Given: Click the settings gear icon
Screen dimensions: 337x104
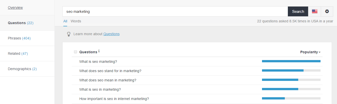Looking at the screenshot, I should 327,11.
